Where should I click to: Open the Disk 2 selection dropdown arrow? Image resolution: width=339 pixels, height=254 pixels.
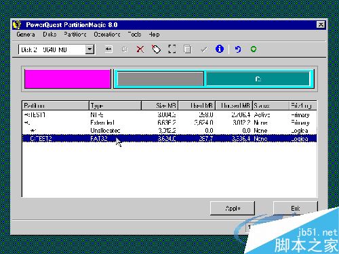point(89,49)
